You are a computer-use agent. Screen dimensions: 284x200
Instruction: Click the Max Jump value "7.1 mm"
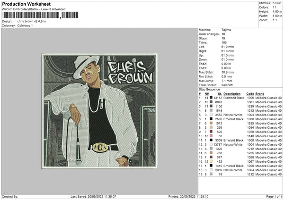coord(227,81)
